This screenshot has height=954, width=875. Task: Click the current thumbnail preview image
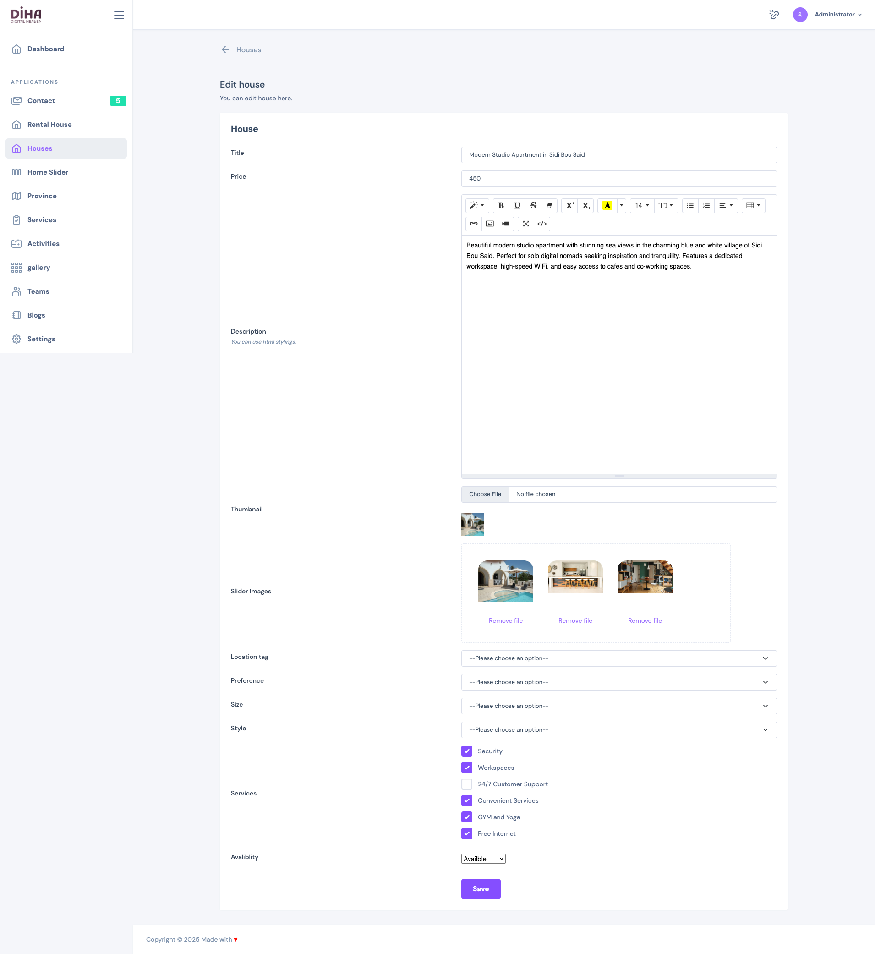click(x=472, y=524)
